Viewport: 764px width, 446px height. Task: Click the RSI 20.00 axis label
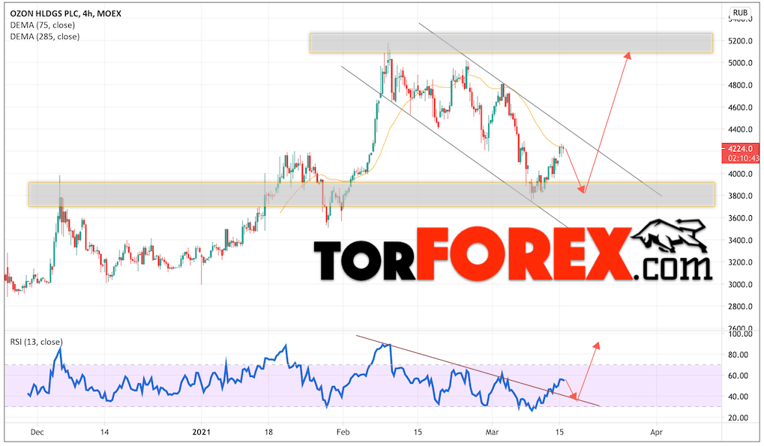coord(739,418)
